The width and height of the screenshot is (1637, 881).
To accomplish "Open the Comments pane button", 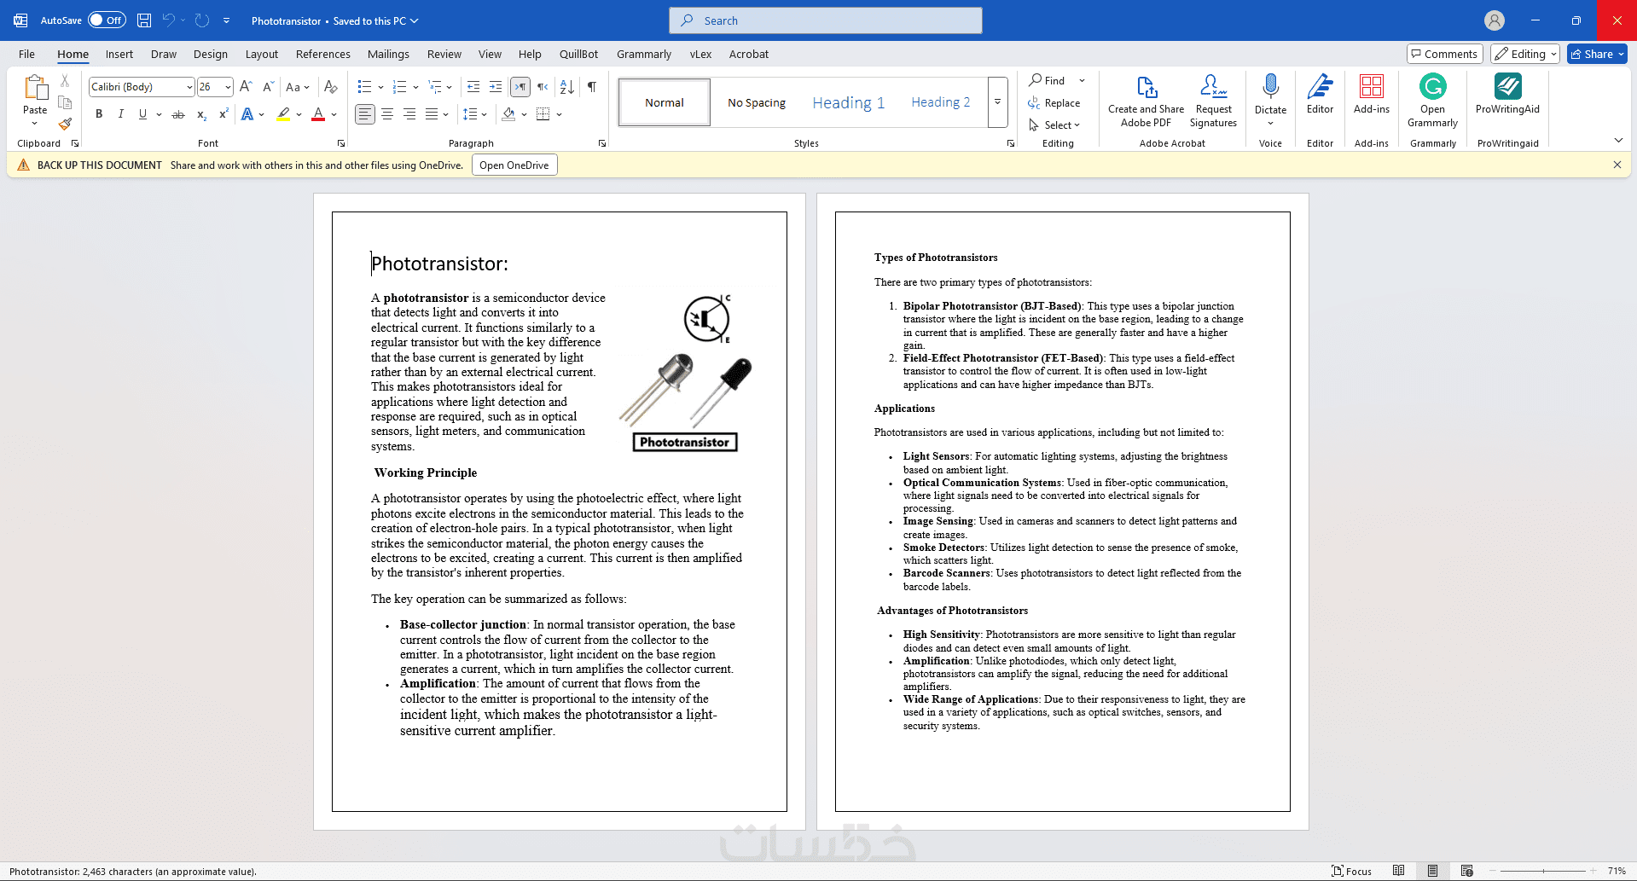I will click(1444, 54).
